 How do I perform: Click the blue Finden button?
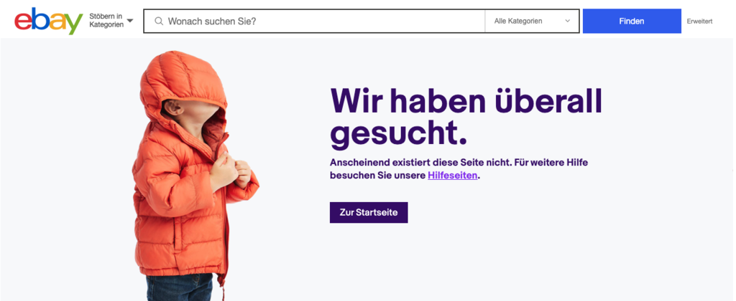(x=632, y=21)
